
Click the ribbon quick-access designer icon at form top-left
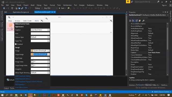(9, 17)
